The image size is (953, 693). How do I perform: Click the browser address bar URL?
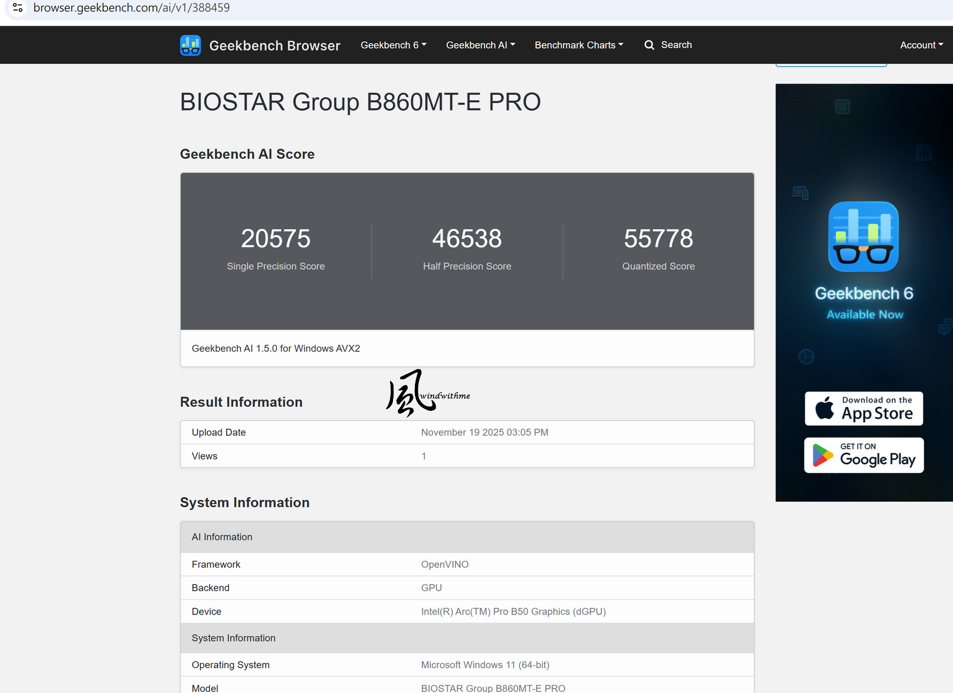coord(132,8)
